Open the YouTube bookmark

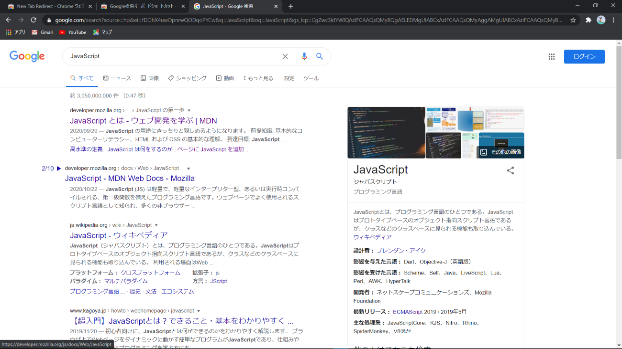tap(73, 32)
